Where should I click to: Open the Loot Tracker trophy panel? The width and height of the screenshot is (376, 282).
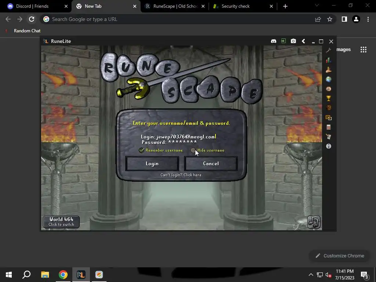[329, 98]
